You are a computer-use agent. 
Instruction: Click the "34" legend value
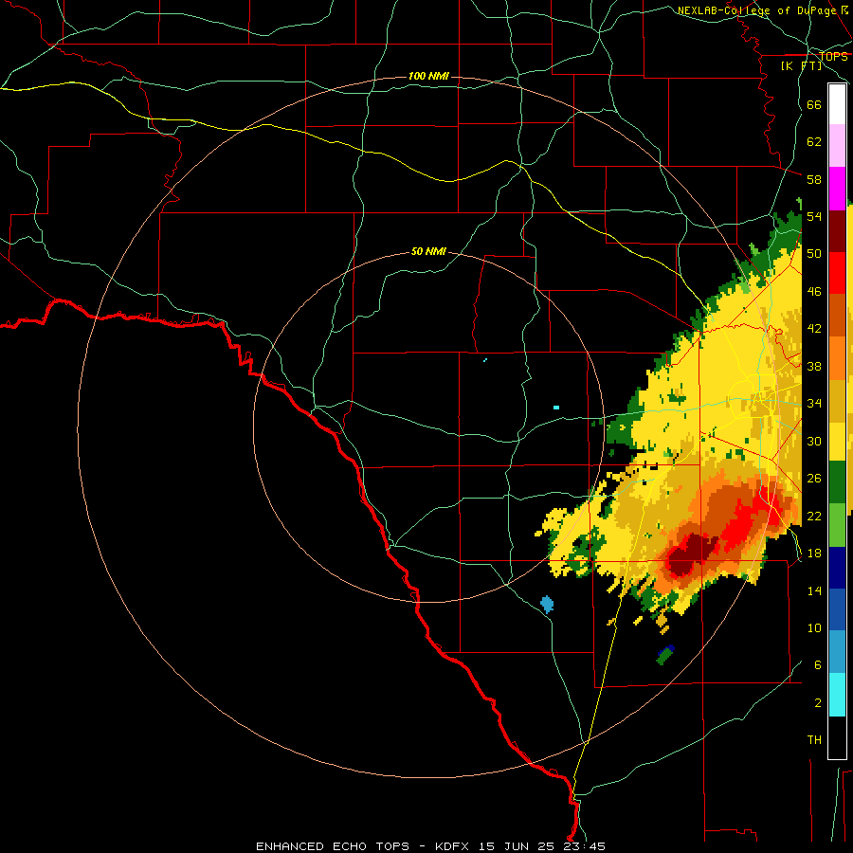(x=814, y=404)
